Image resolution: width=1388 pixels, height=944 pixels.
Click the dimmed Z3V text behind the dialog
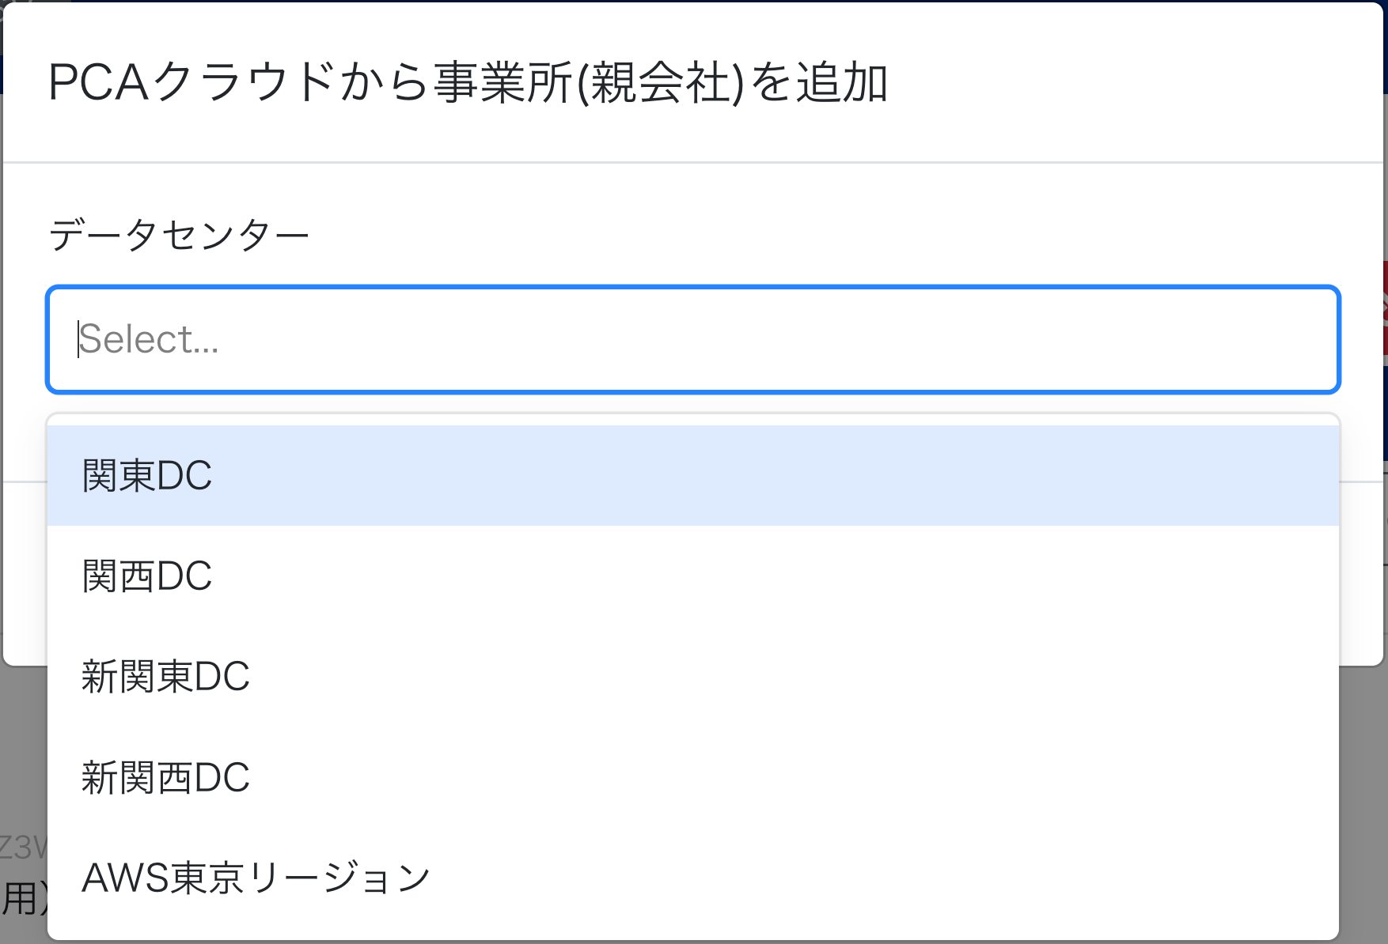click(22, 848)
